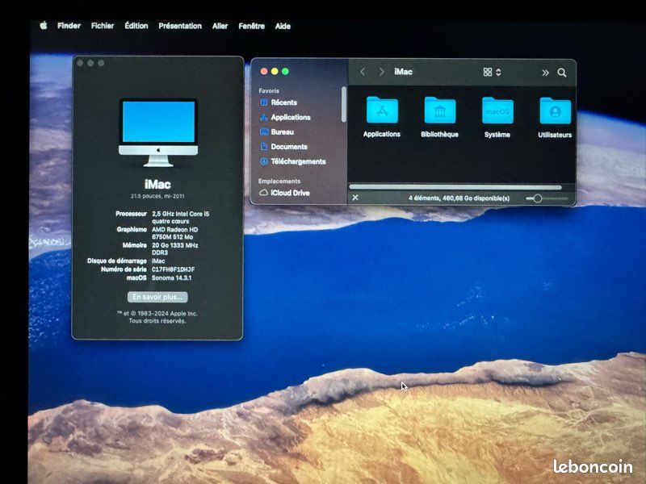Minimize Finder window with yellow button
This screenshot has height=484, width=646.
coord(275,71)
